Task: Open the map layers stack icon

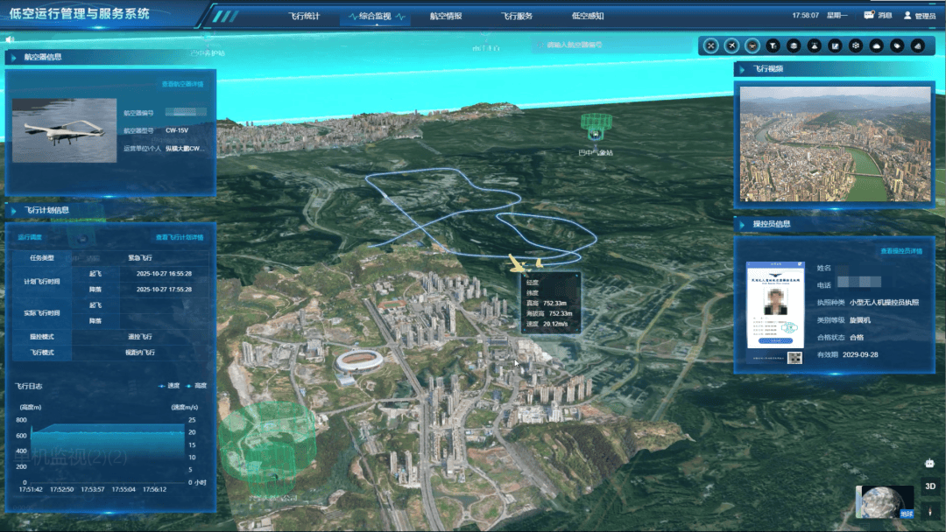Action: pos(794,45)
